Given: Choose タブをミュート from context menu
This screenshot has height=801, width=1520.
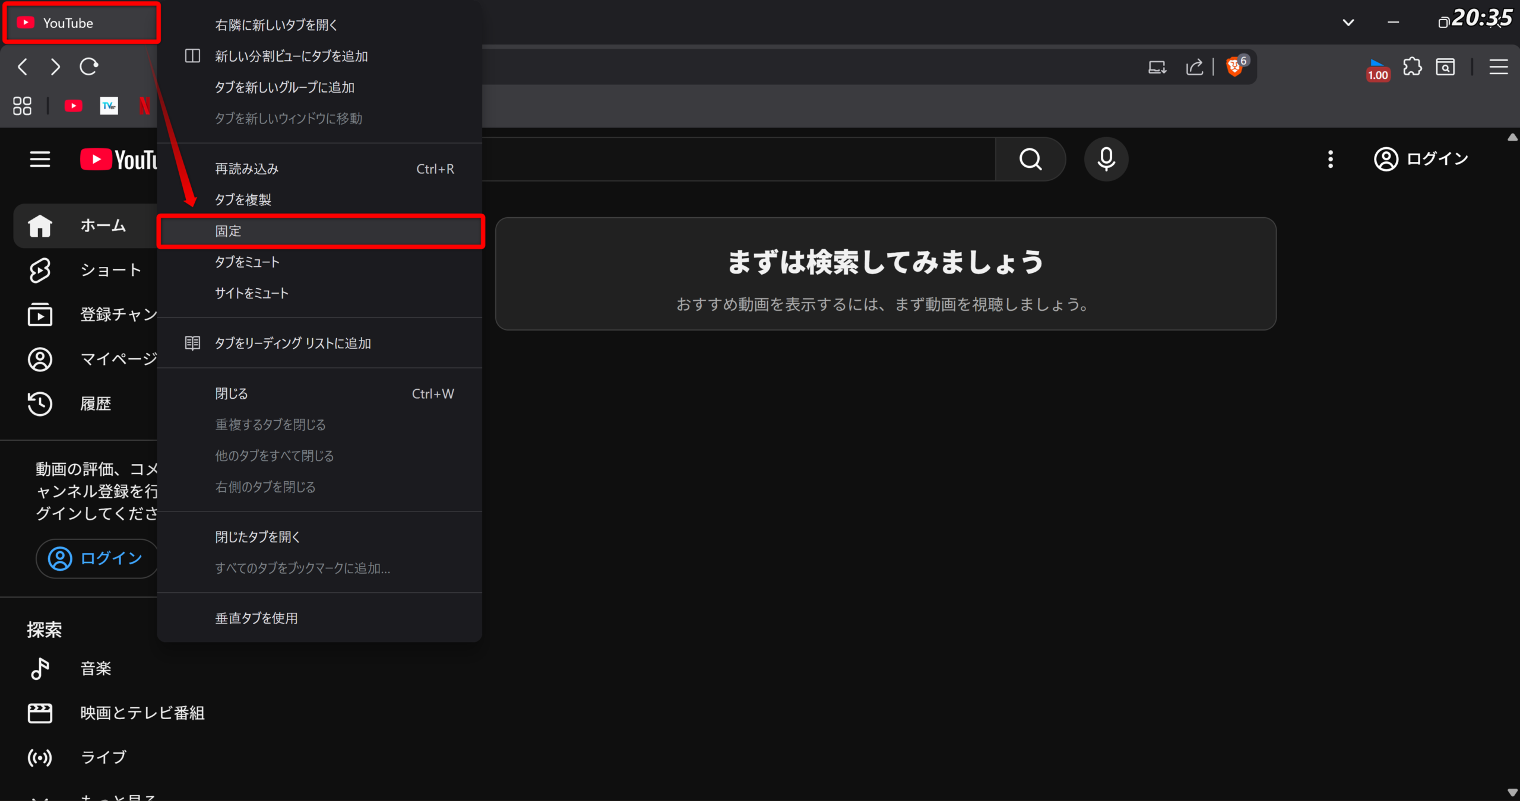Looking at the screenshot, I should point(247,262).
